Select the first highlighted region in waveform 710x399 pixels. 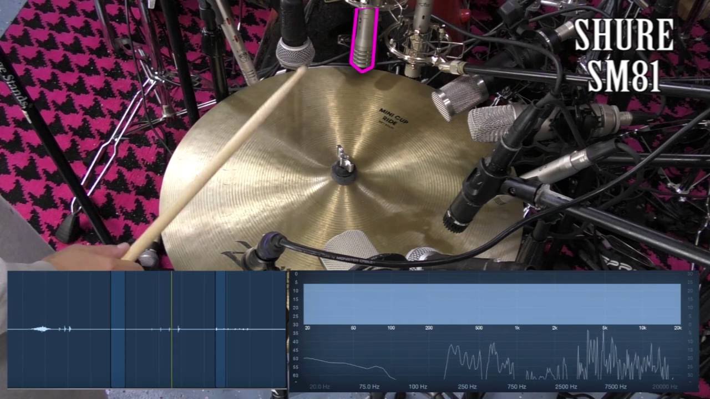pos(118,329)
